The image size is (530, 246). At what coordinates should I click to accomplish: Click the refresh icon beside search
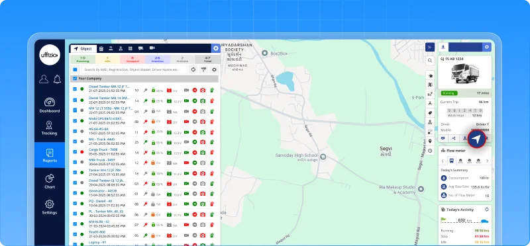[193, 69]
